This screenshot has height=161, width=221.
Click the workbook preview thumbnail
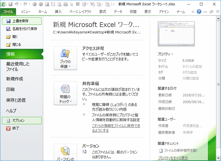click(176, 33)
